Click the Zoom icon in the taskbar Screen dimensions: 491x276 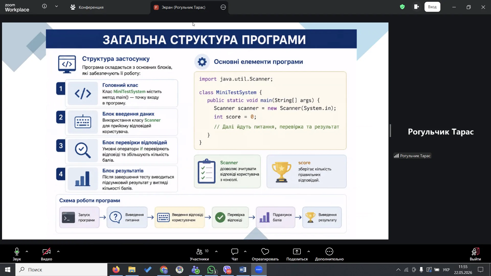(259, 270)
